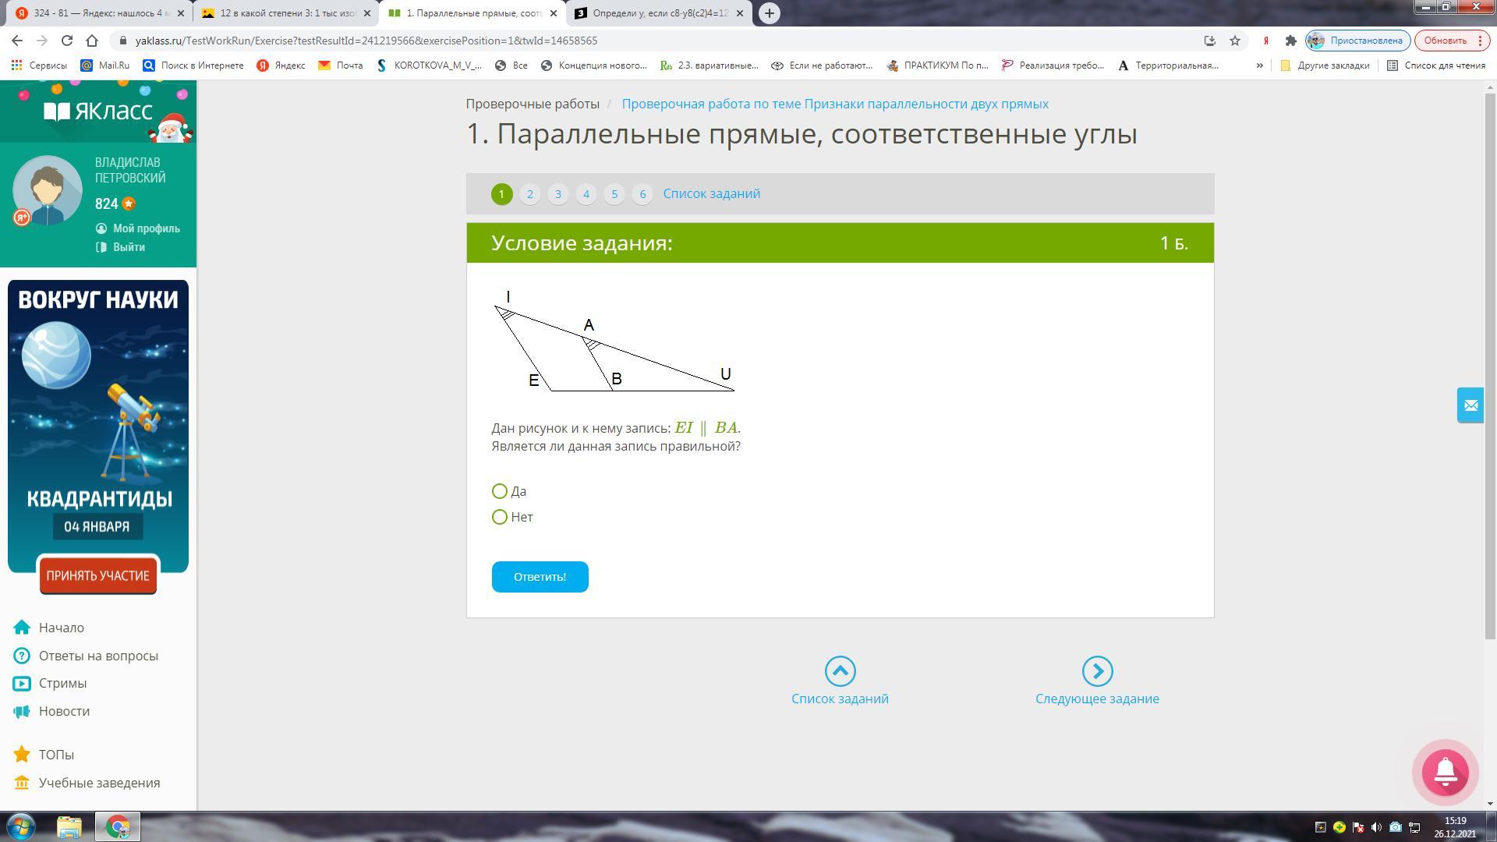The image size is (1497, 842).
Task: Open task number 5
Action: coord(614,194)
